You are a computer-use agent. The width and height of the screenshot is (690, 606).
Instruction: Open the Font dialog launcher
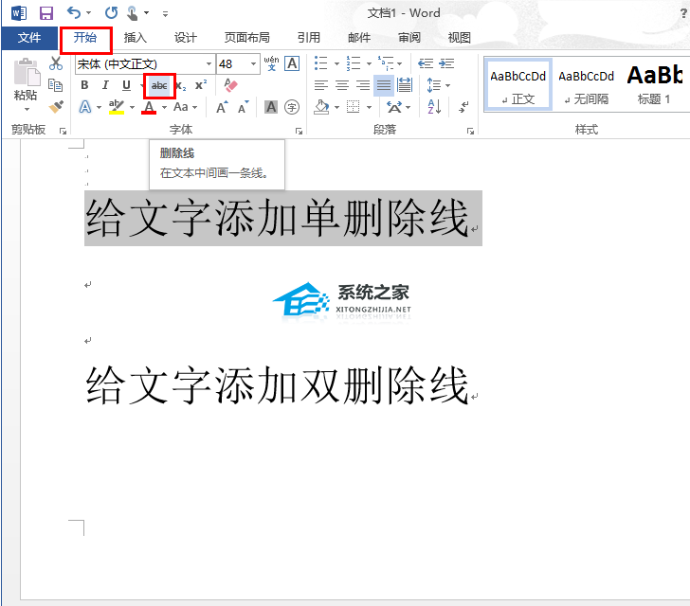point(299,131)
